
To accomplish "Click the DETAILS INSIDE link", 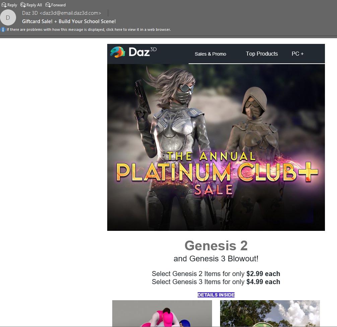I will click(216, 295).
